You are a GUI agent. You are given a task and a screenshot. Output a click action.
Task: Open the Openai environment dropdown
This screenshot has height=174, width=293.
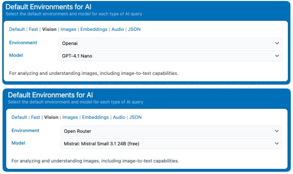[170, 43]
